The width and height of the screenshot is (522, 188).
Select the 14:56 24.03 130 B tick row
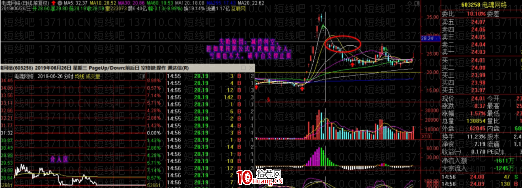[482, 184]
